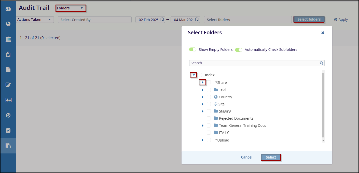Image resolution: width=359 pixels, height=173 pixels.
Task: Click the document page icon in sidebar
Action: (x=8, y=70)
